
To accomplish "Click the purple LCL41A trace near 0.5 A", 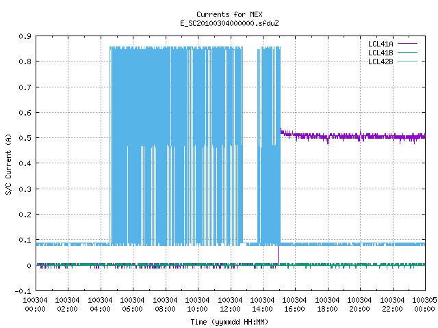I will point(353,137).
